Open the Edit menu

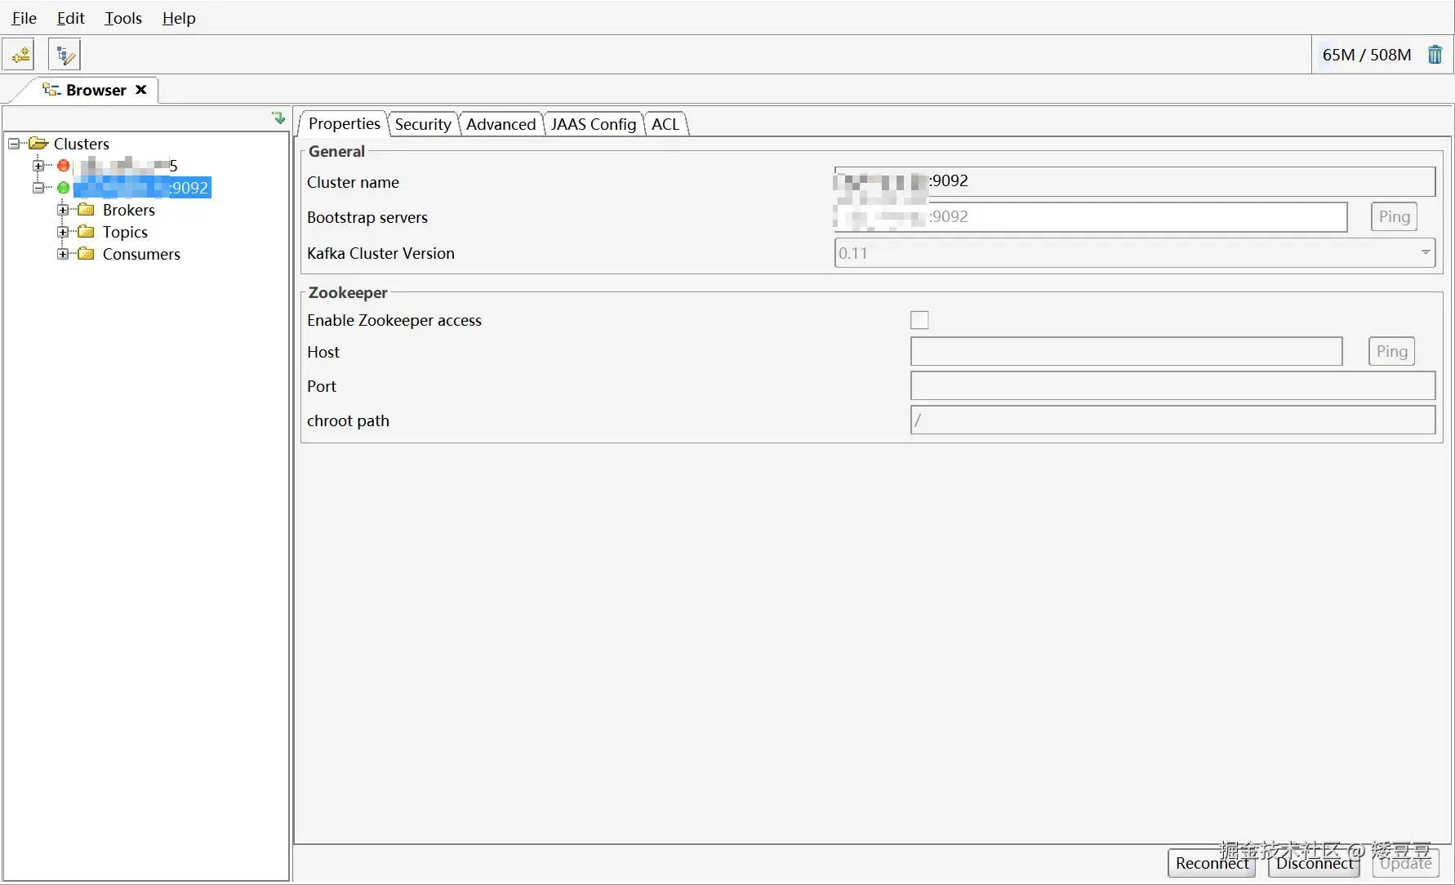coord(71,18)
